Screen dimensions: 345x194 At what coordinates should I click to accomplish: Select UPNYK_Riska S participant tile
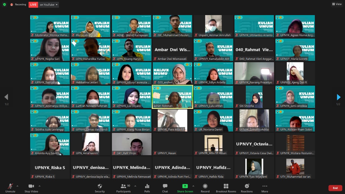pos(50,168)
